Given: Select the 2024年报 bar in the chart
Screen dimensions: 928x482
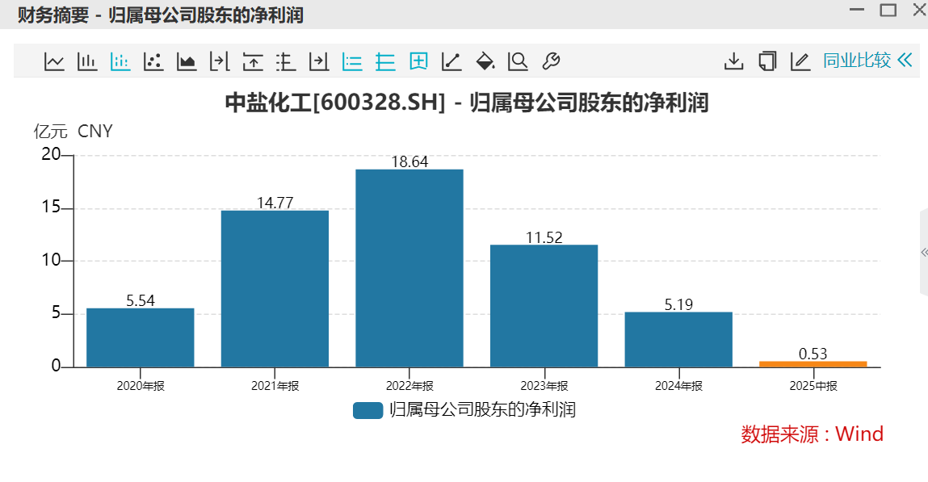Looking at the screenshot, I should [x=678, y=339].
